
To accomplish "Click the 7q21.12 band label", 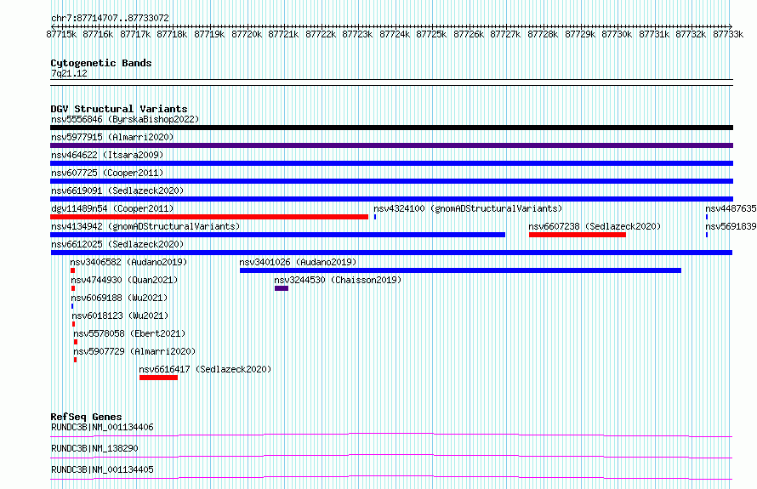I will pyautogui.click(x=69, y=73).
